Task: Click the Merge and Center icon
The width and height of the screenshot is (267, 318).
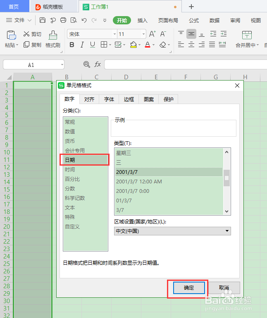Action: pos(247,35)
